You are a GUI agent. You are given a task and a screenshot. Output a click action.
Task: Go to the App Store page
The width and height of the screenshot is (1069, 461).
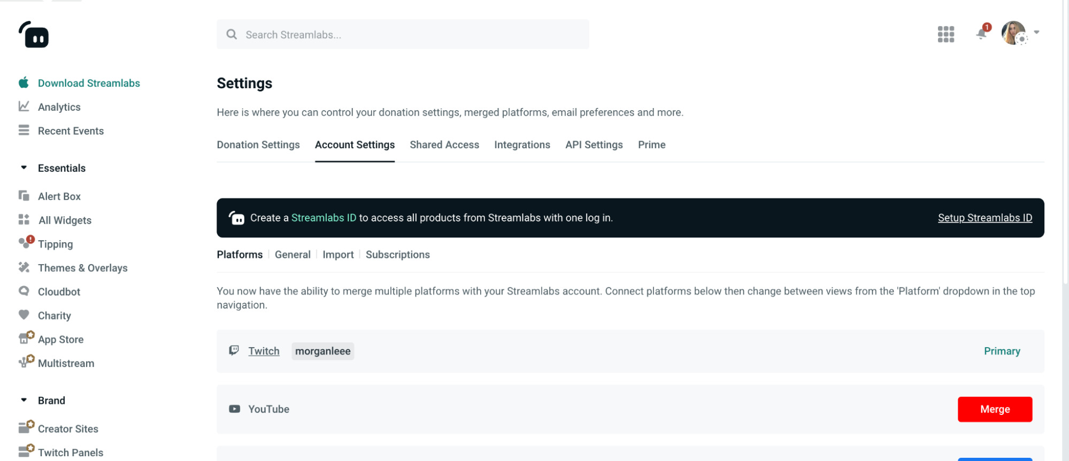60,340
